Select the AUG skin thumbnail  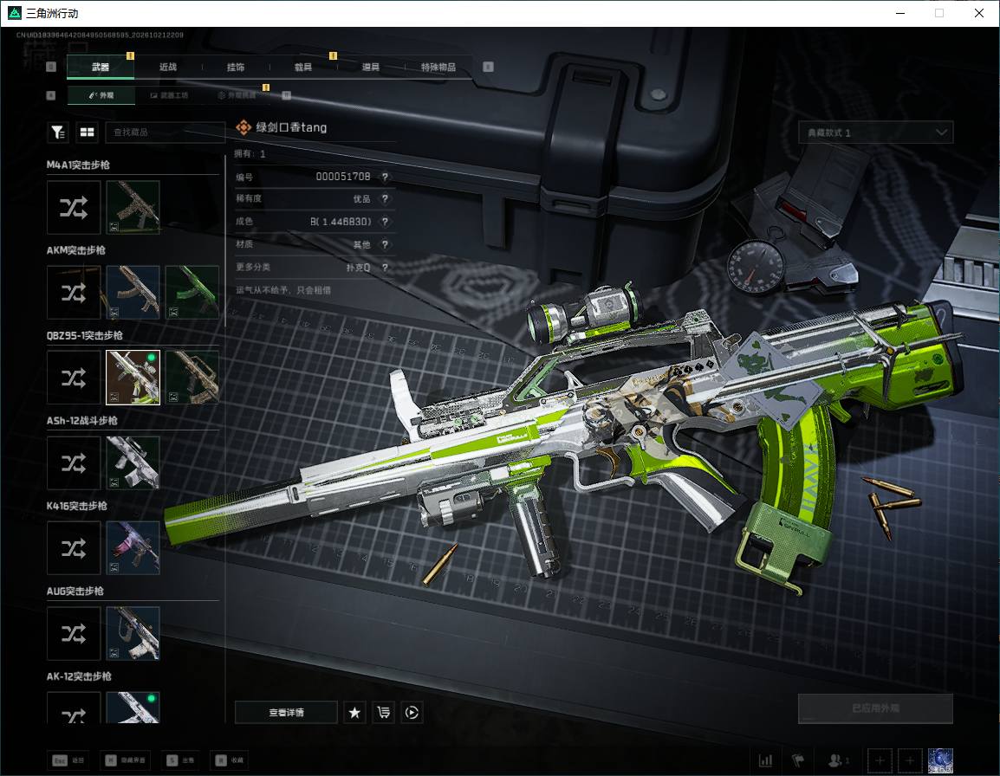point(133,634)
